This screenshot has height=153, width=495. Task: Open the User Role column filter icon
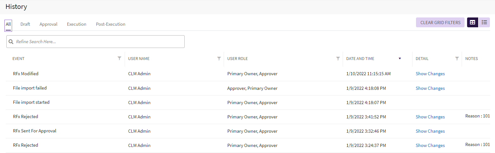click(338, 58)
